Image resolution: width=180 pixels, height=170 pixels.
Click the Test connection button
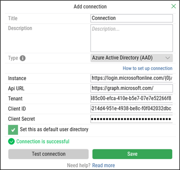(x=48, y=154)
